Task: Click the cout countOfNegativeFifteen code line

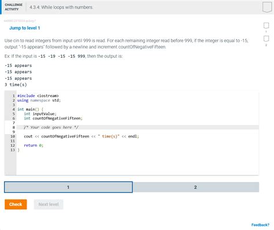Action: pos(82,136)
